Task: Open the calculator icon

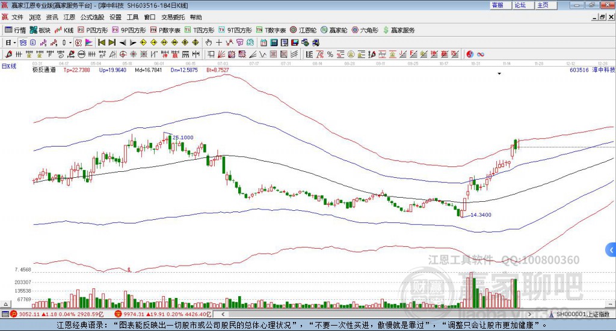Action: pos(274,43)
